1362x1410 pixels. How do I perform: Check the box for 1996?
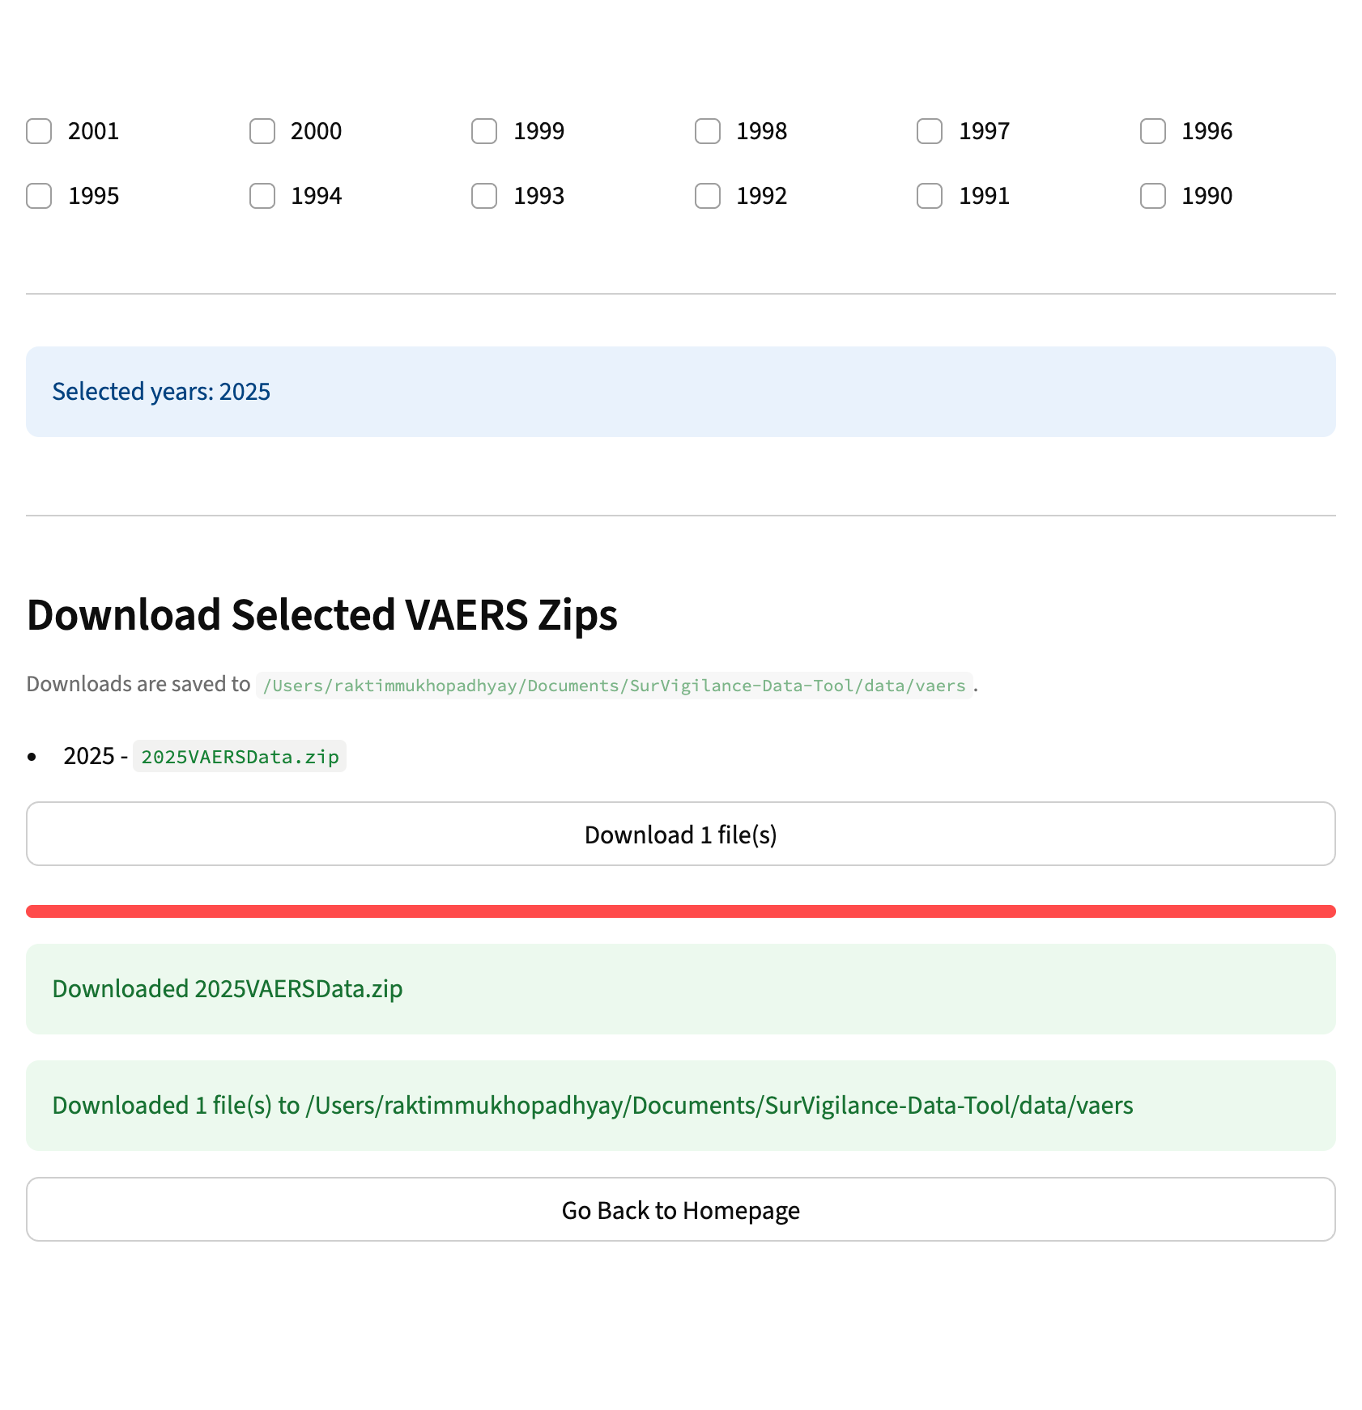pyautogui.click(x=1152, y=131)
